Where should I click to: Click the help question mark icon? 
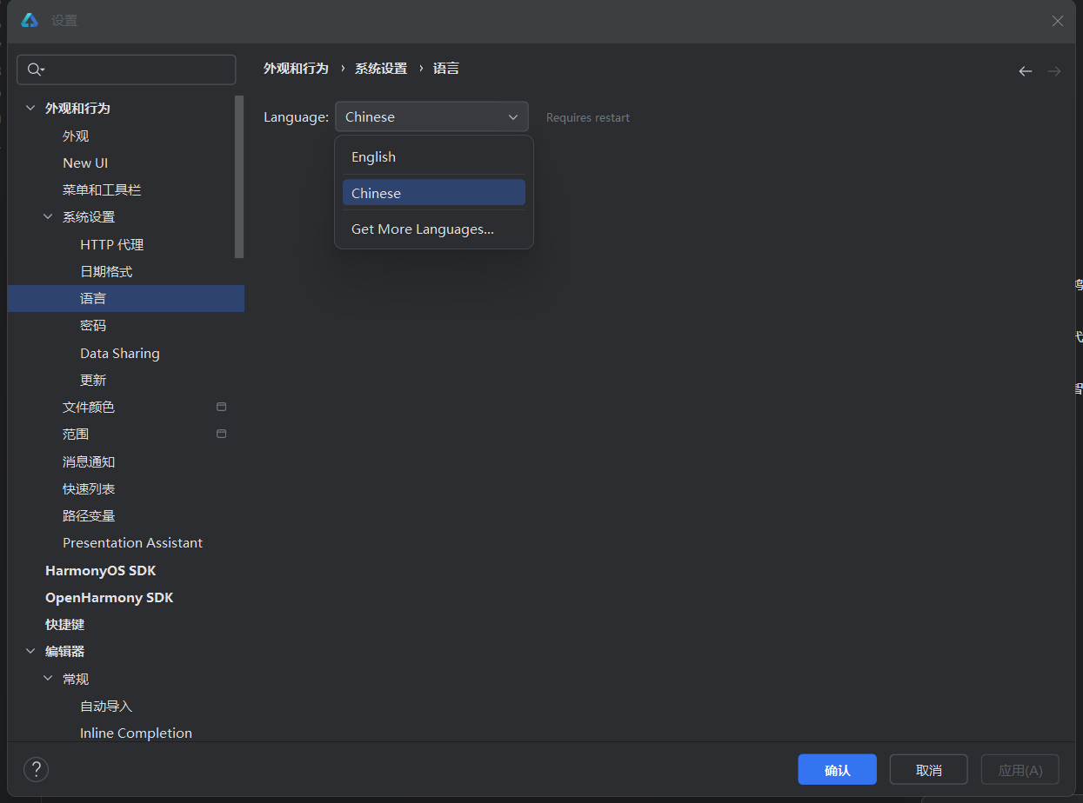pos(36,769)
